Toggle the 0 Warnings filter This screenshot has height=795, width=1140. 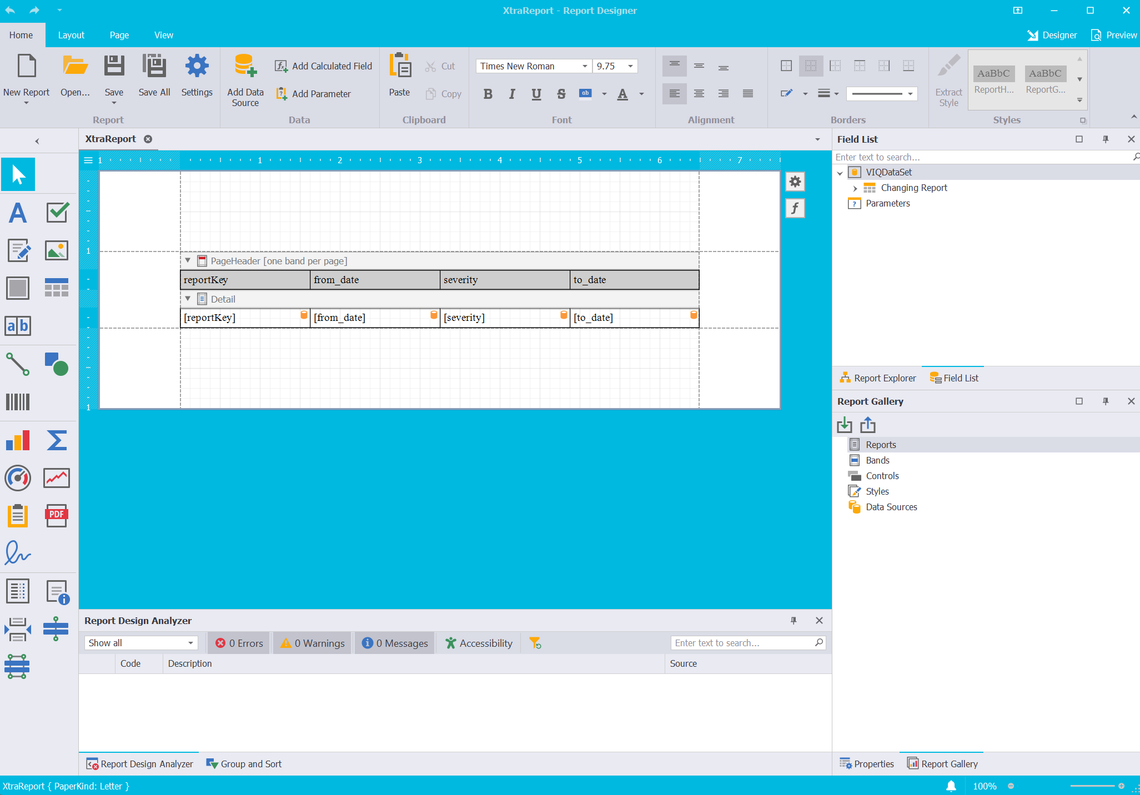coord(313,643)
